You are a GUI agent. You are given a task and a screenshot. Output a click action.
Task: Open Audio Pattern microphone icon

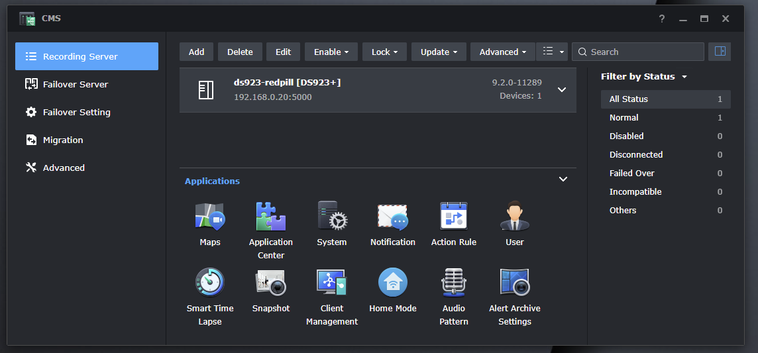(454, 283)
